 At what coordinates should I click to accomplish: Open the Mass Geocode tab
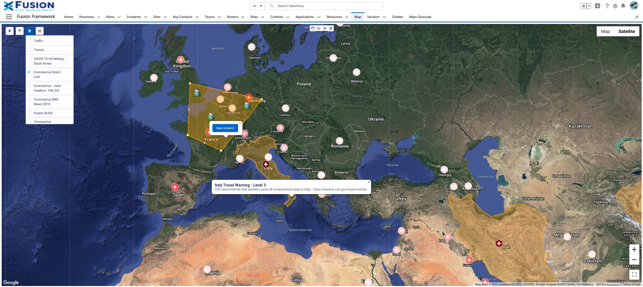click(x=420, y=17)
